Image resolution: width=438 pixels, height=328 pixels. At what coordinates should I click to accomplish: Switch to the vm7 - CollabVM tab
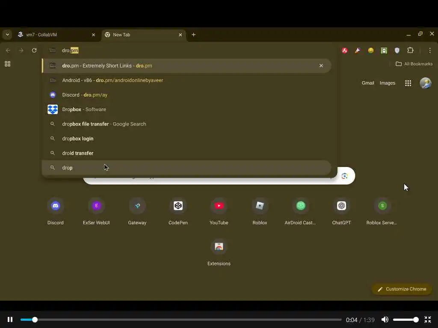click(56, 35)
